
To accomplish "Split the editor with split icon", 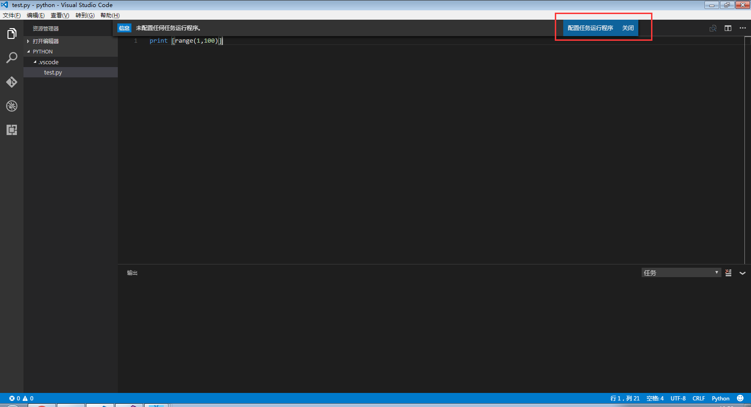I will coord(728,28).
